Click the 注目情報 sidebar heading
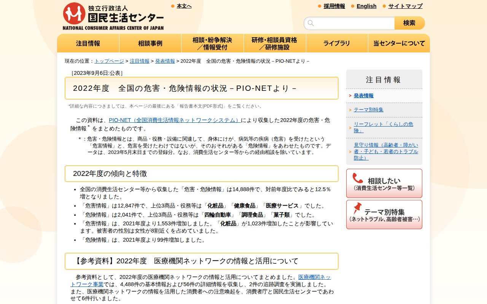Viewport: 487px width, 304px height. [x=384, y=80]
